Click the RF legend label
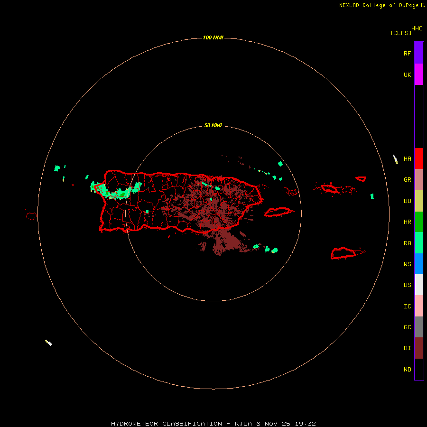This screenshot has width=427, height=427. click(407, 53)
